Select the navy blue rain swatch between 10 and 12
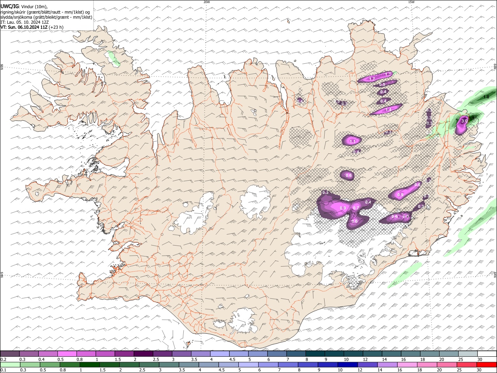The width and height of the screenshot is (497, 373). coord(347,364)
